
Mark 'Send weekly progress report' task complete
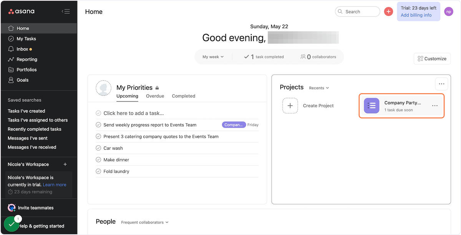pyautogui.click(x=98, y=125)
